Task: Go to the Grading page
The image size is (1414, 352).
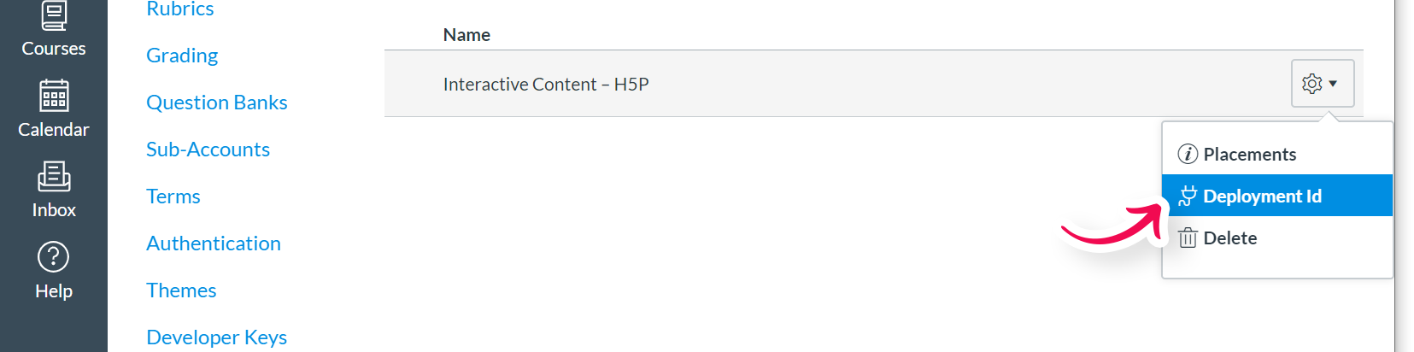Action: (x=182, y=56)
